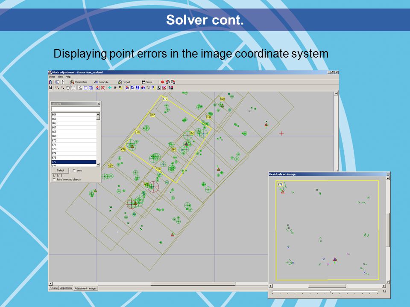Screen dimensions: 410x307
Task: Select image 673 in the list
Action: tap(74, 149)
